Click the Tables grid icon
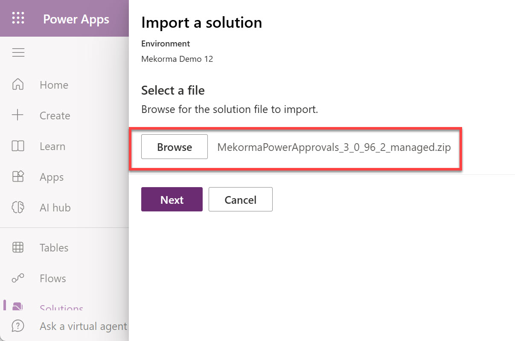This screenshot has height=341, width=515. pyautogui.click(x=18, y=247)
